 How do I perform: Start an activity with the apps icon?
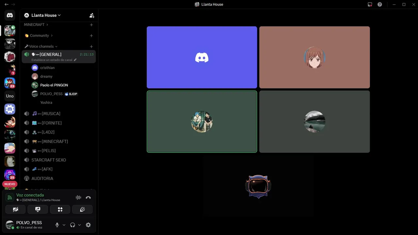pos(60,209)
